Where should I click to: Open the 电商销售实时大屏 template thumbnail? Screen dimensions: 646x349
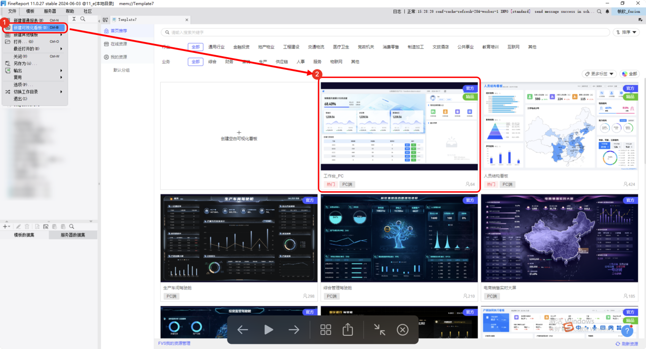559,238
